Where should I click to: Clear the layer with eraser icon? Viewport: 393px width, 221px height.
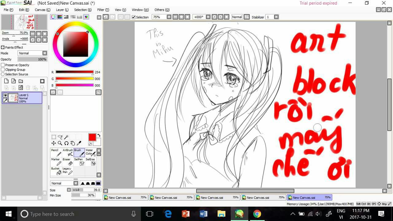pyautogui.click(x=21, y=88)
